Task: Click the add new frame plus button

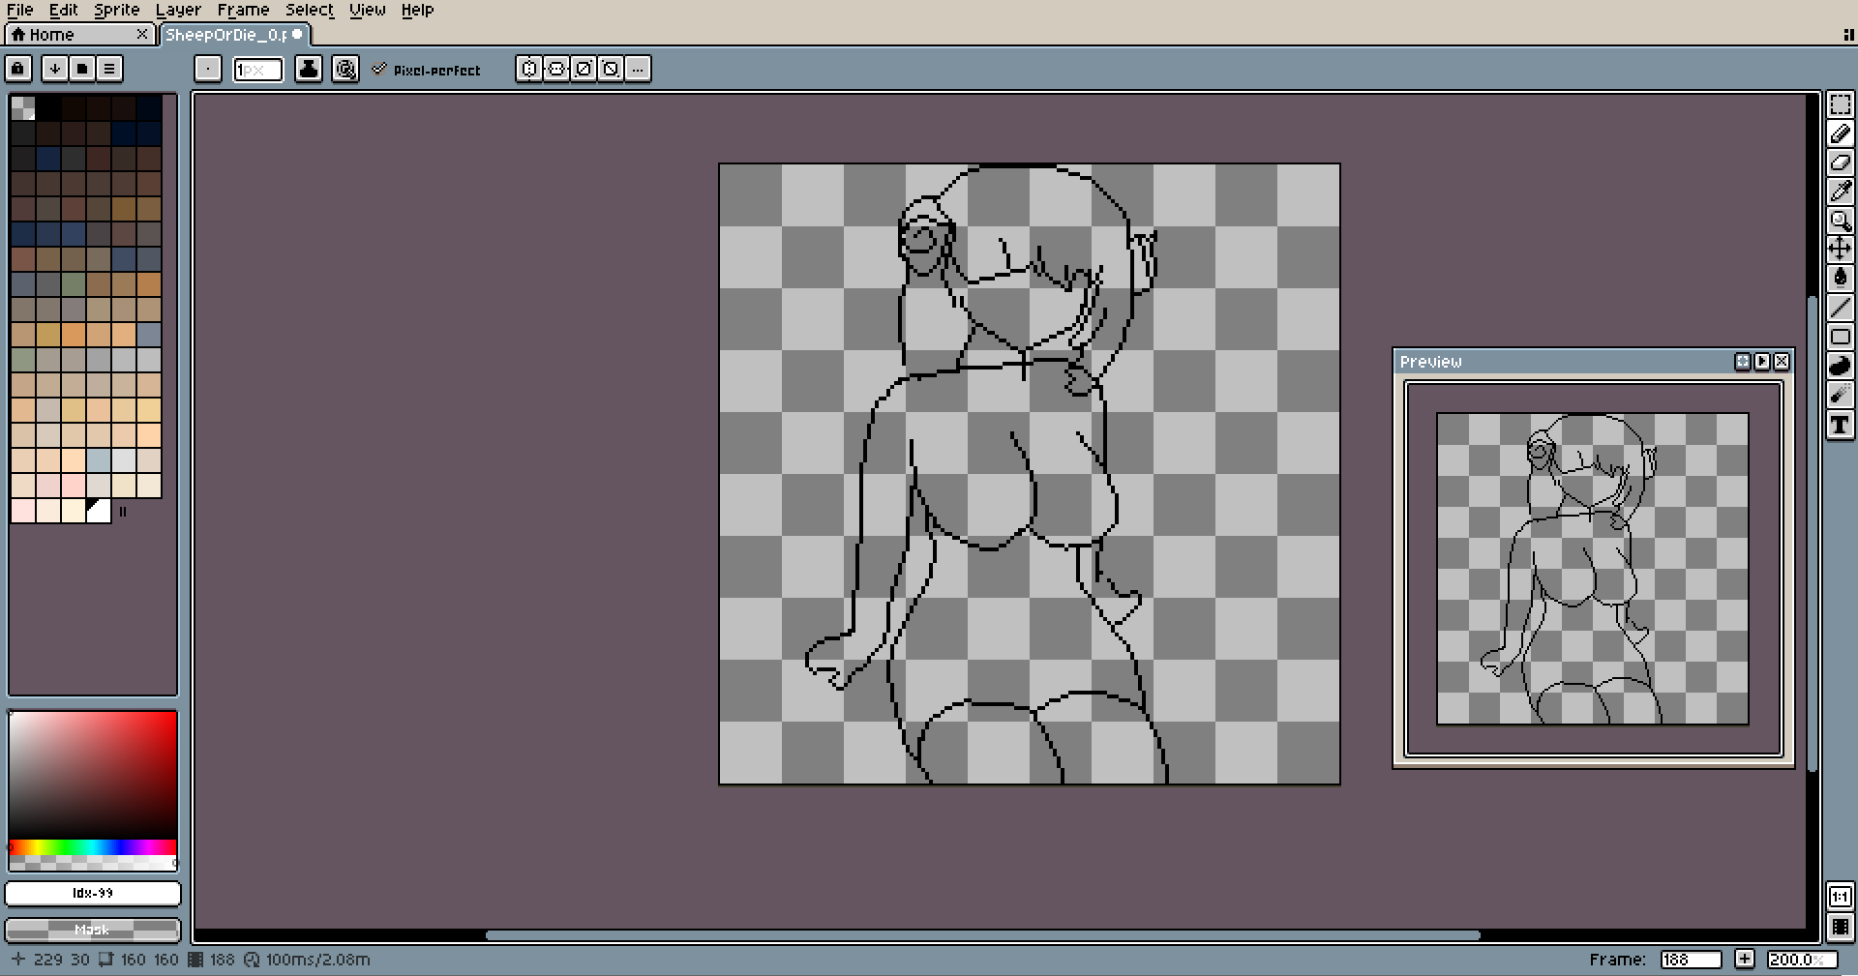Action: (x=1744, y=959)
